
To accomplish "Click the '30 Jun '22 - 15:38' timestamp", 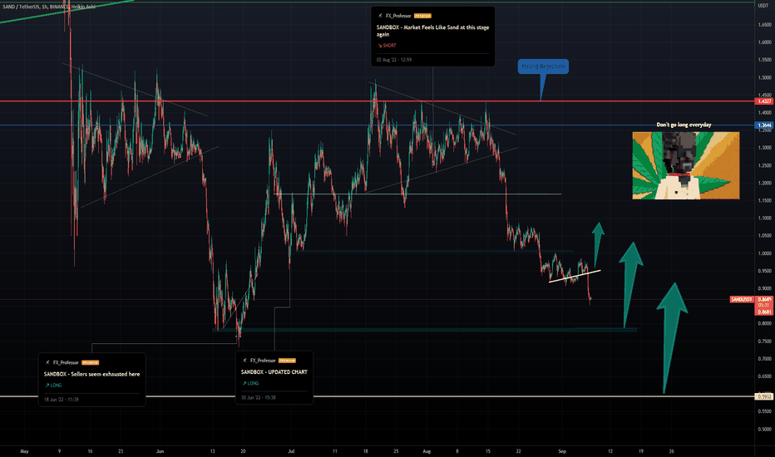I will tap(258, 397).
